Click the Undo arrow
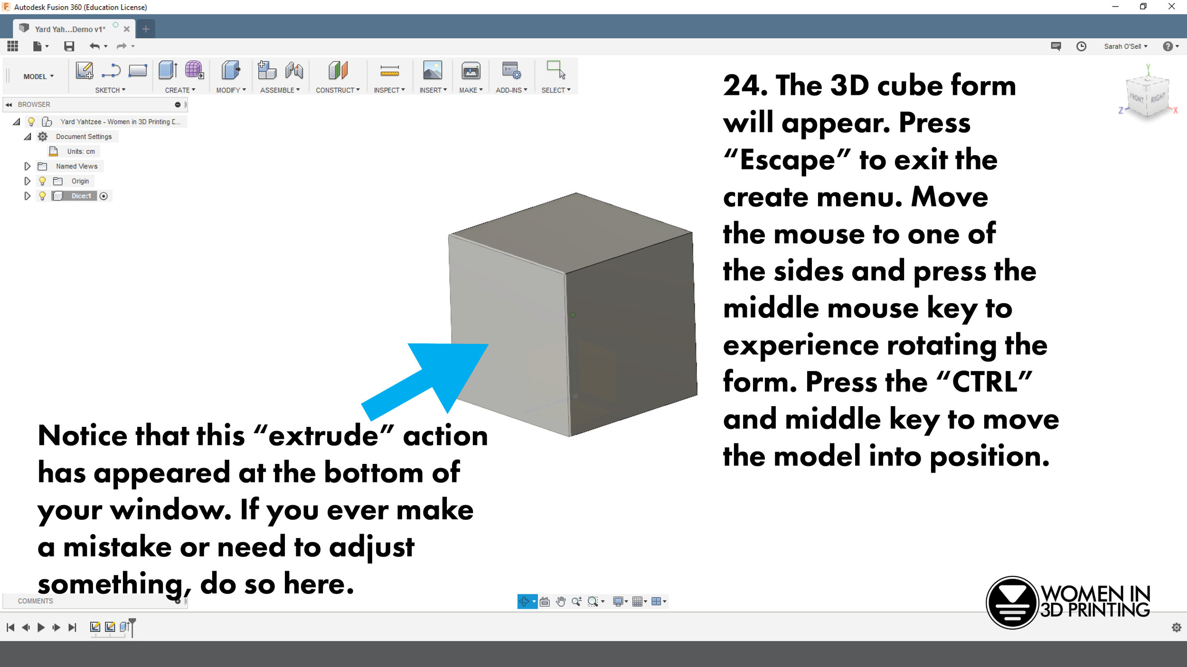The width and height of the screenshot is (1187, 667). click(x=94, y=46)
